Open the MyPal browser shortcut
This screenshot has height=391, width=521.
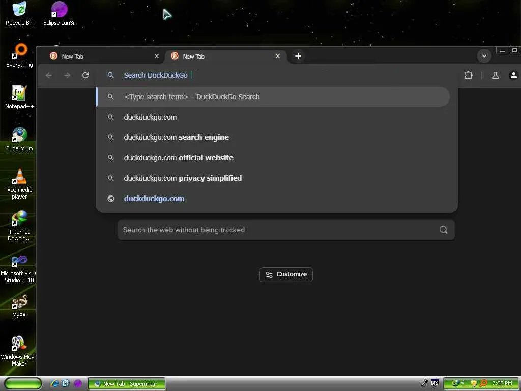click(19, 306)
